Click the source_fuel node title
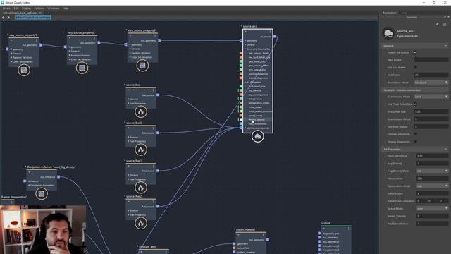Image resolution: width=451 pixels, height=254 pixels. click(x=133, y=85)
